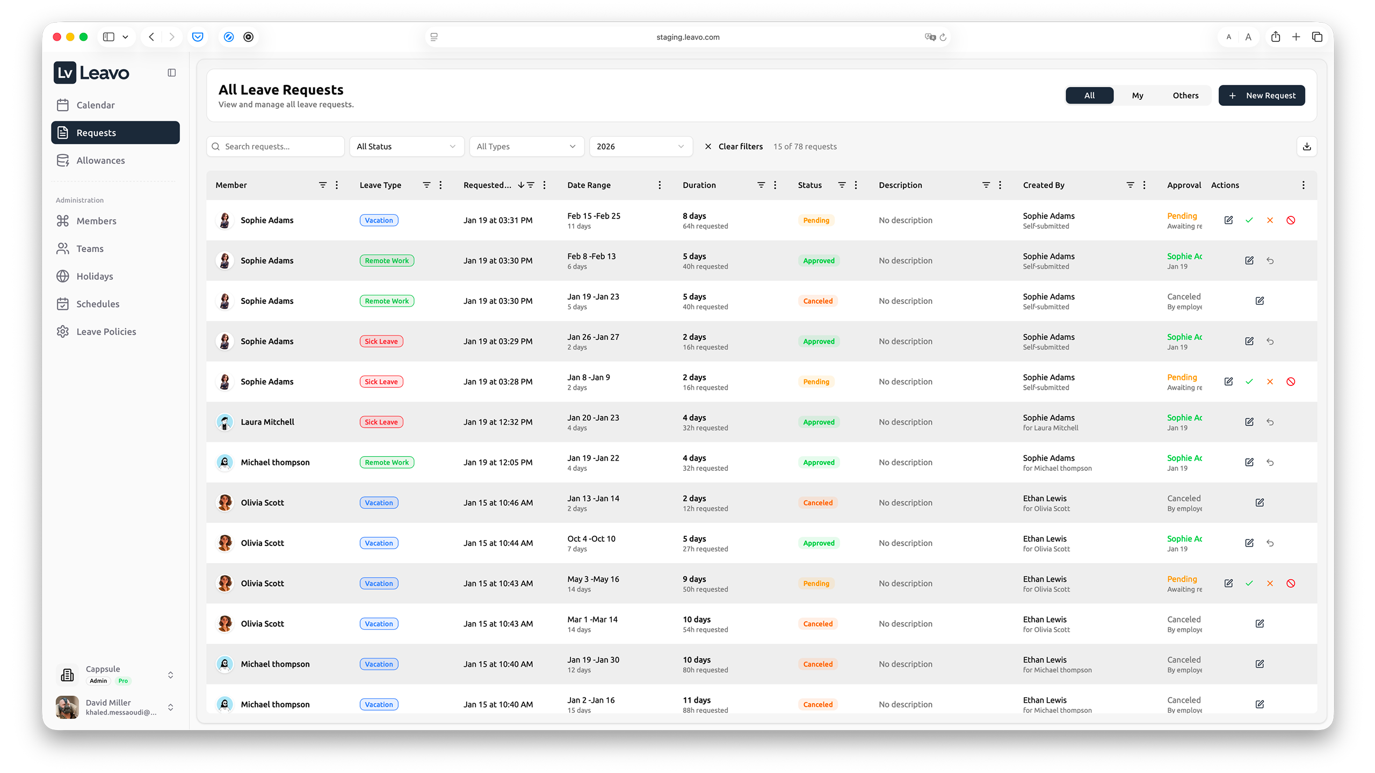Export the leave requests list
This screenshot has width=1375, height=773.
click(1307, 146)
